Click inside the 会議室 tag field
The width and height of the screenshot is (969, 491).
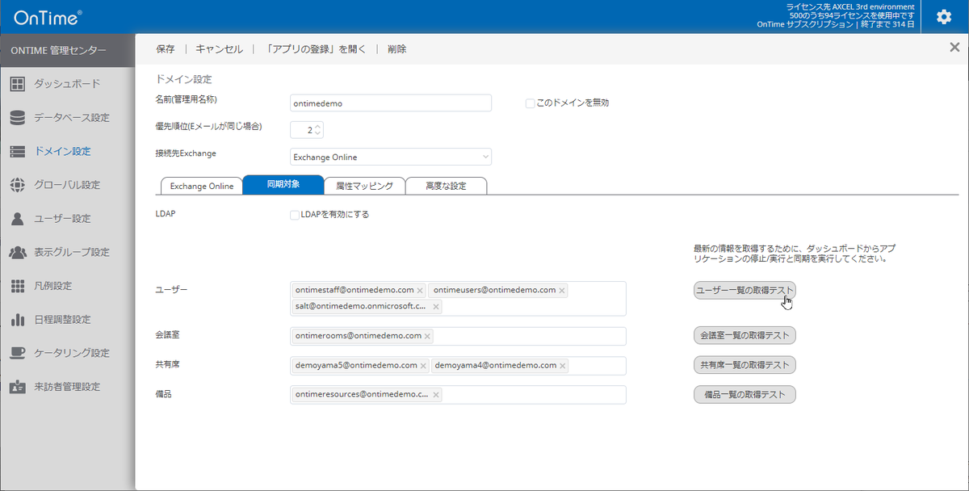coord(458,336)
